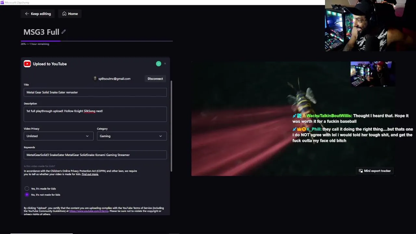Go to Home
This screenshot has height=234, width=416.
pyautogui.click(x=70, y=14)
